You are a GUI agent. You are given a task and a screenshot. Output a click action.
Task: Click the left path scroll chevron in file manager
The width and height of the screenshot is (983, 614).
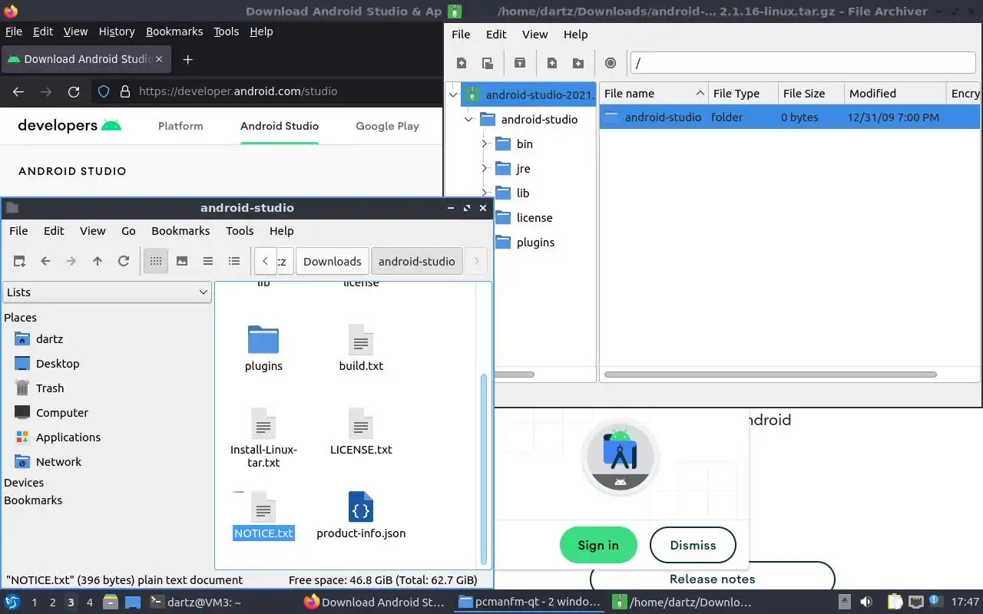pos(265,261)
